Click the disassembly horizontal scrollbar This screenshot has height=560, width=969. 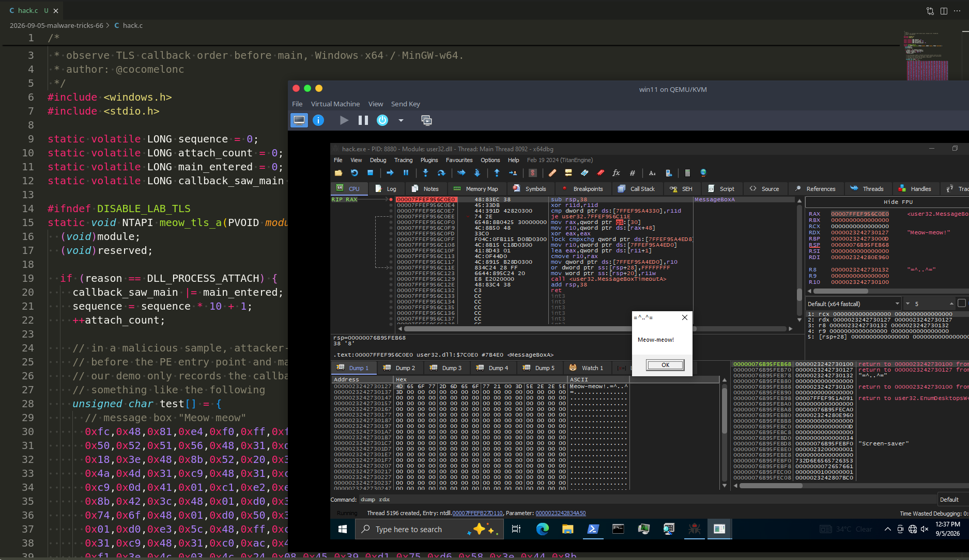coord(594,329)
